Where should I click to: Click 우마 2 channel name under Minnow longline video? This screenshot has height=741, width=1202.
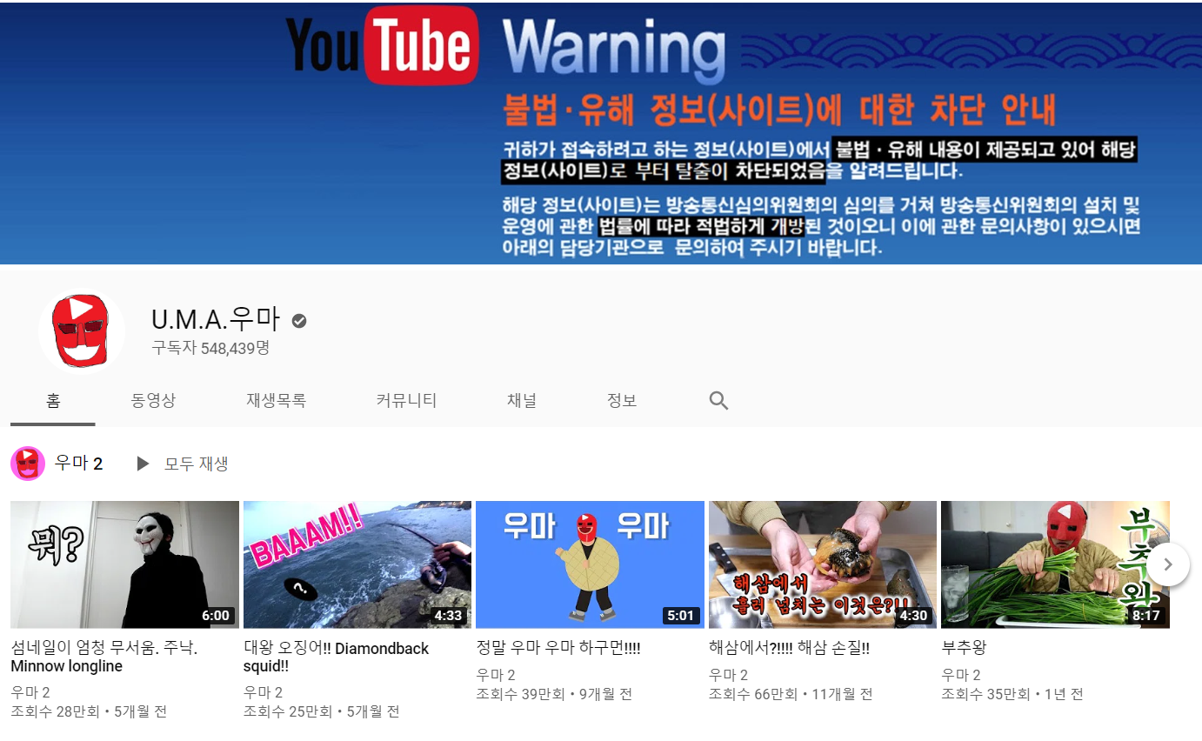click(30, 693)
